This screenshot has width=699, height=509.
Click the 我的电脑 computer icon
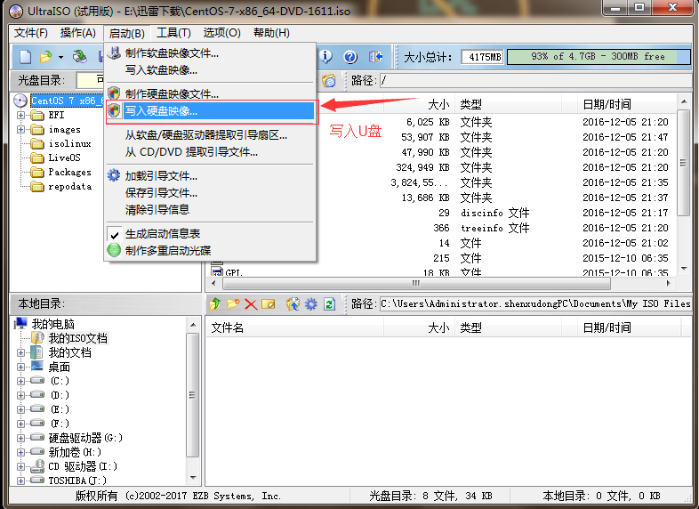pyautogui.click(x=20, y=323)
